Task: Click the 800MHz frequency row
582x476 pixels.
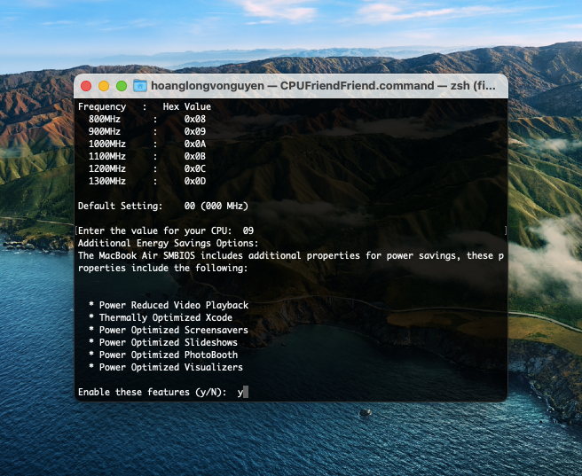Action: coord(106,119)
